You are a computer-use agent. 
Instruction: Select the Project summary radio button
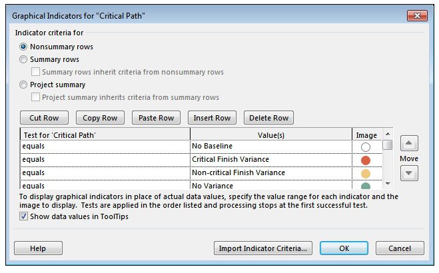tap(23, 85)
